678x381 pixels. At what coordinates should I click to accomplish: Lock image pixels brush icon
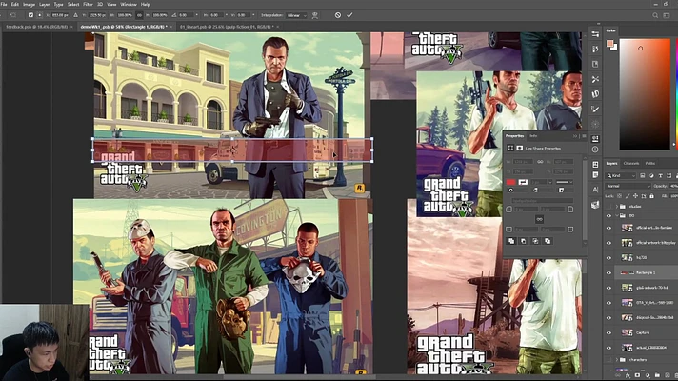click(628, 196)
